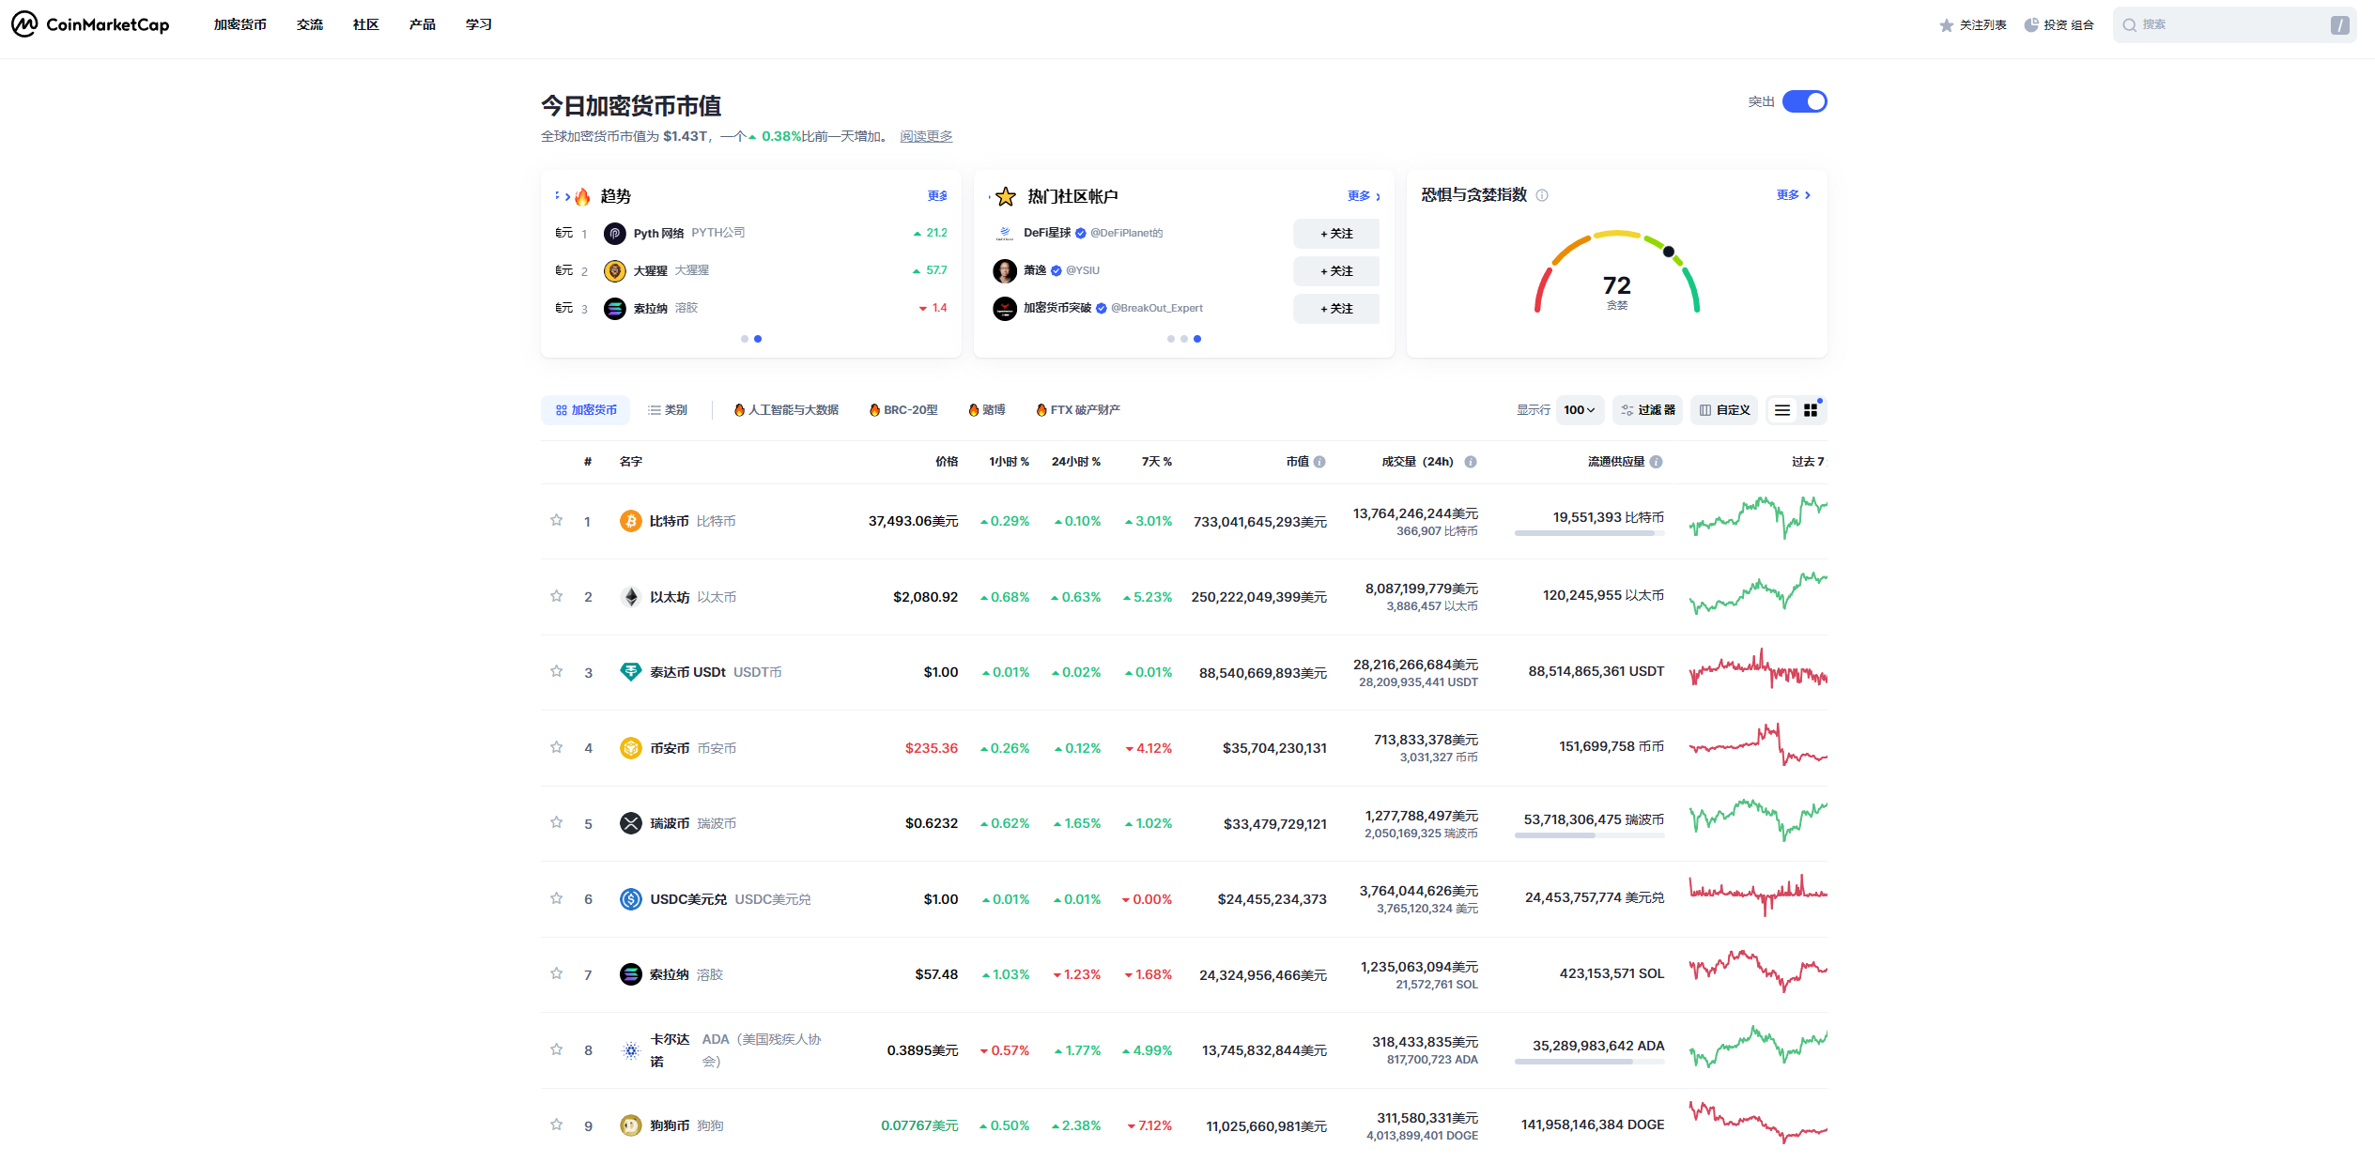The image size is (2375, 1163).
Task: Select the FTX 破产财产 tab
Action: (1078, 410)
